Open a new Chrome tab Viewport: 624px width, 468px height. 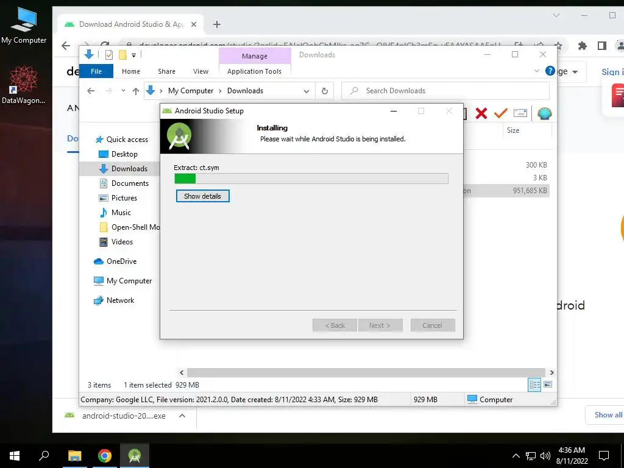click(x=216, y=24)
